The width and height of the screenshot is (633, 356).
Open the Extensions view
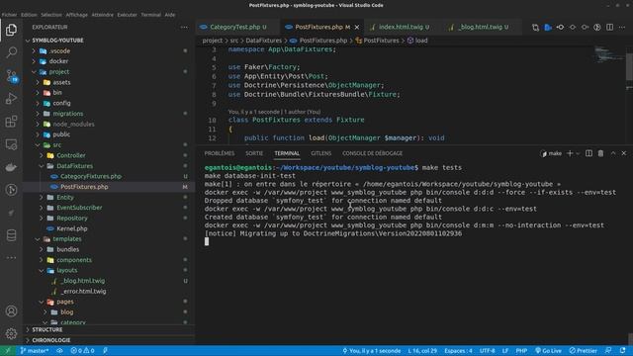11,121
